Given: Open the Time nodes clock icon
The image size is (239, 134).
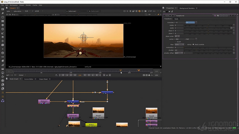Looking at the screenshot, I should click(3, 17).
